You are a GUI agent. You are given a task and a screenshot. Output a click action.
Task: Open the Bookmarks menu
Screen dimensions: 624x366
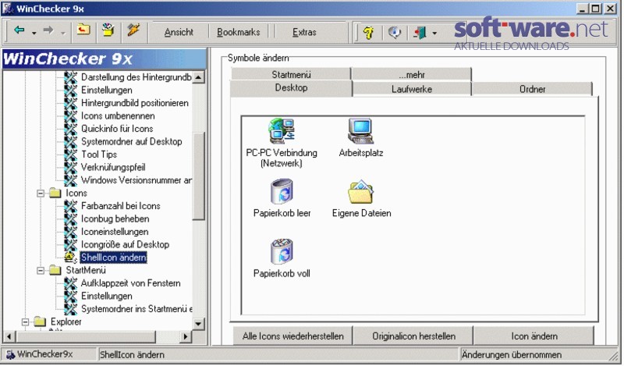pos(239,32)
